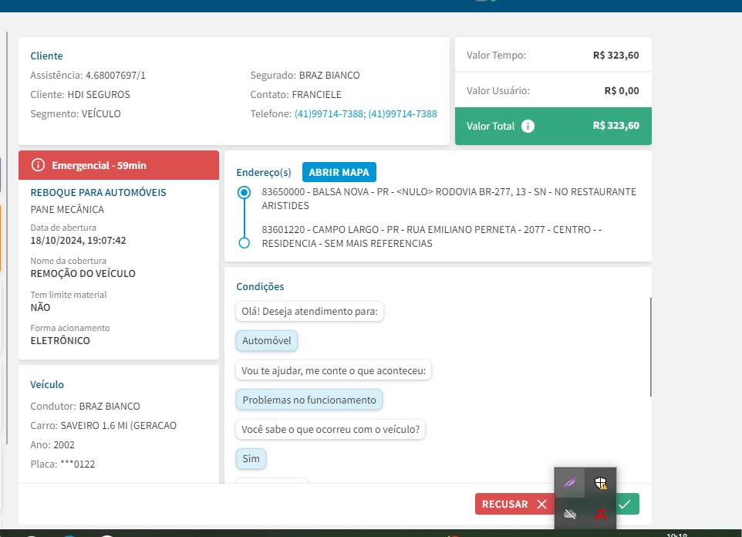Select the Problemas no funcionamento chip
Screen dimensions: 742x537
pyautogui.click(x=309, y=400)
